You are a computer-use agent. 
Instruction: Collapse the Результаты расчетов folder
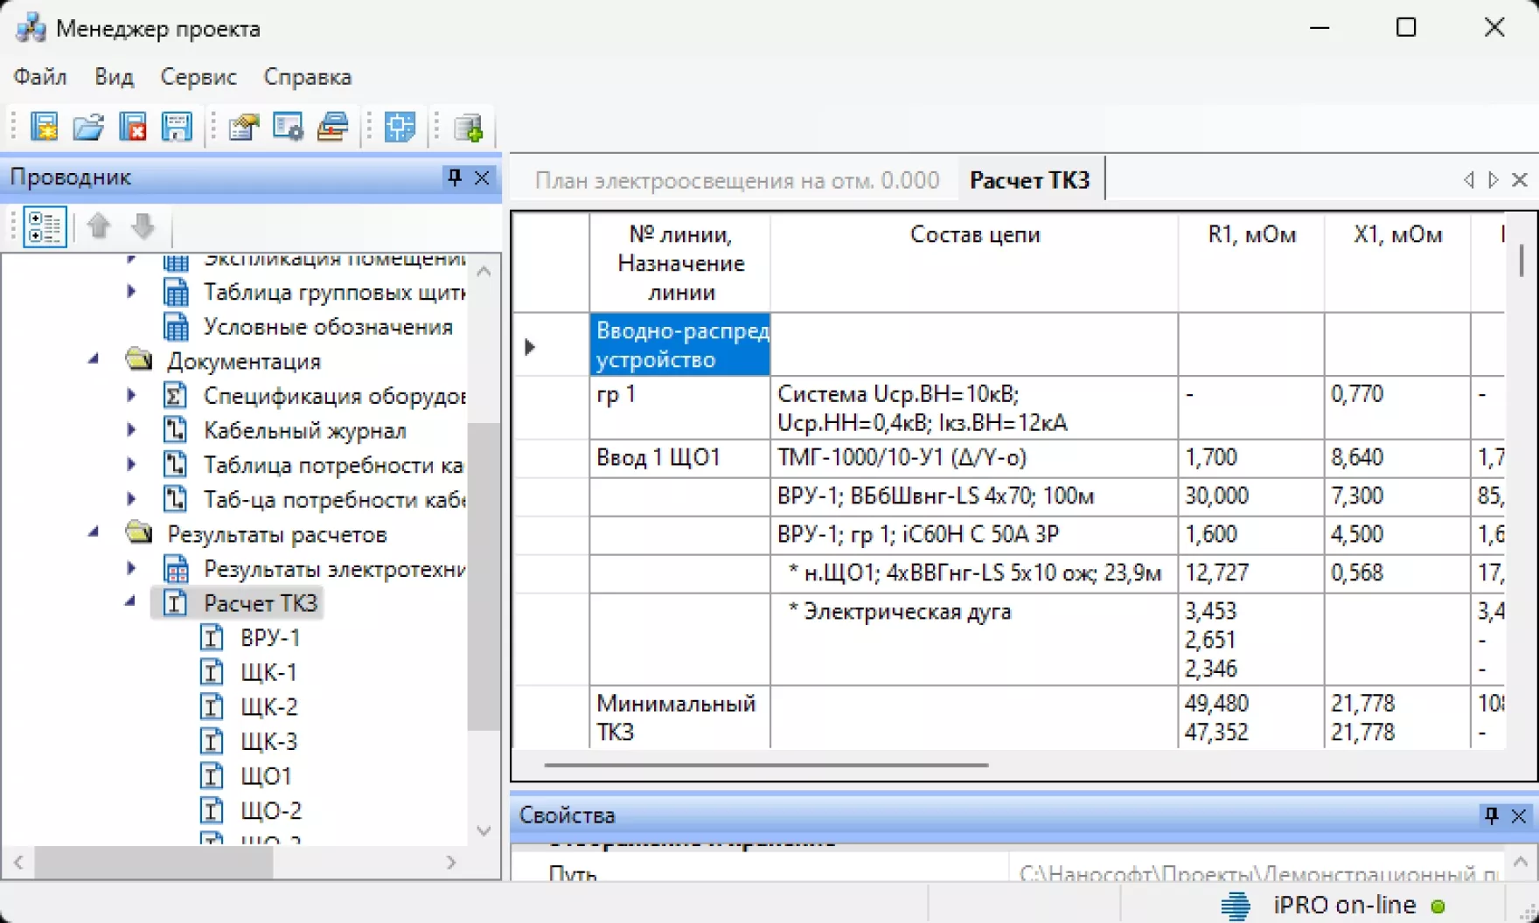(94, 534)
